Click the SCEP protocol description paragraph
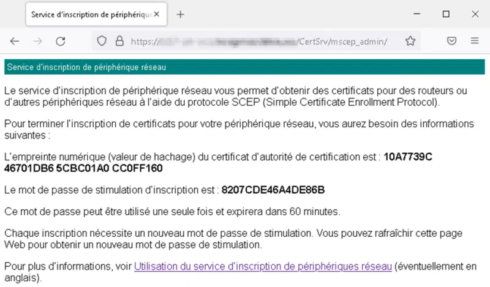The width and height of the screenshot is (490, 287). [x=236, y=97]
